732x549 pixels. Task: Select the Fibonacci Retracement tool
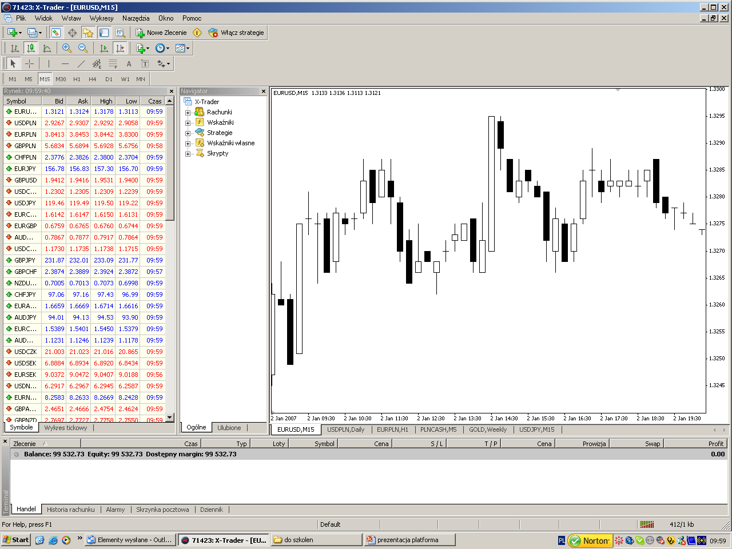[113, 63]
